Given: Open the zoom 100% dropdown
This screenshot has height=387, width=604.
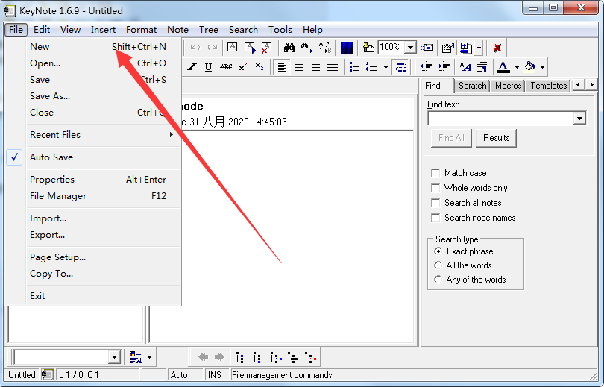Looking at the screenshot, I should click(x=411, y=48).
